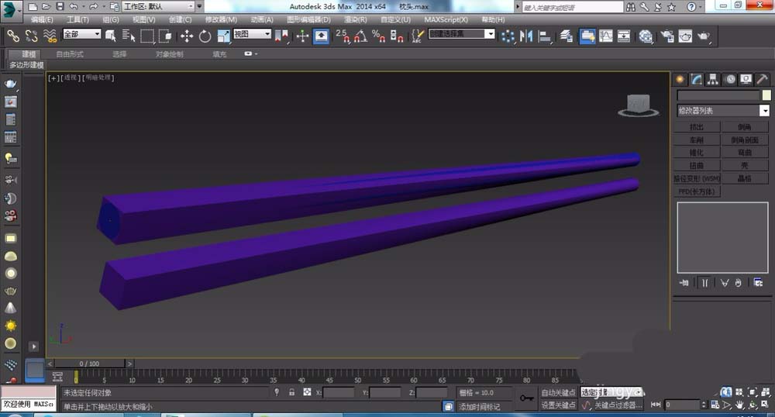Apply the 弯曲 modifier button
The image size is (775, 417).
coord(745,153)
